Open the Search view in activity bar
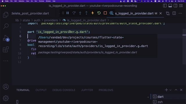This screenshot has height=104, width=186. coord(6,26)
